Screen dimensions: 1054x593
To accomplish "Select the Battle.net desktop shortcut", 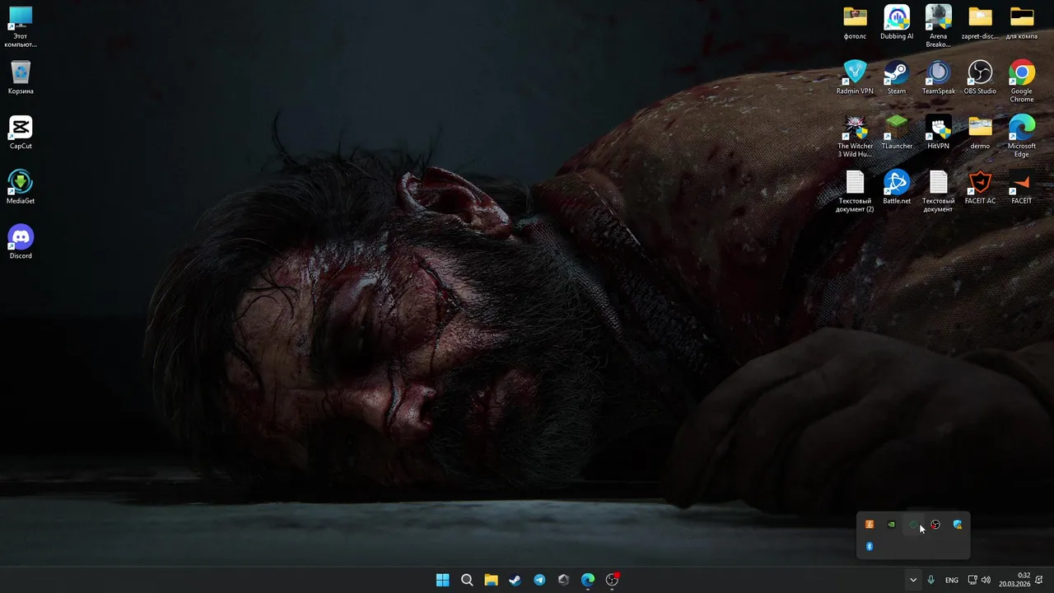I will pyautogui.click(x=897, y=187).
